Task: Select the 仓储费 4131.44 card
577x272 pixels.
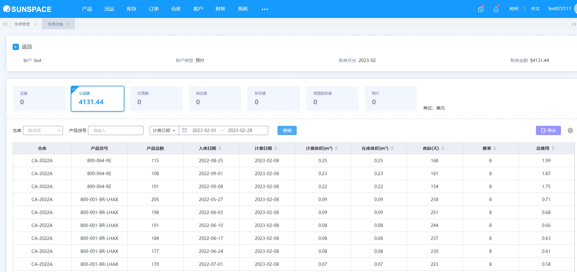Action: click(98, 99)
